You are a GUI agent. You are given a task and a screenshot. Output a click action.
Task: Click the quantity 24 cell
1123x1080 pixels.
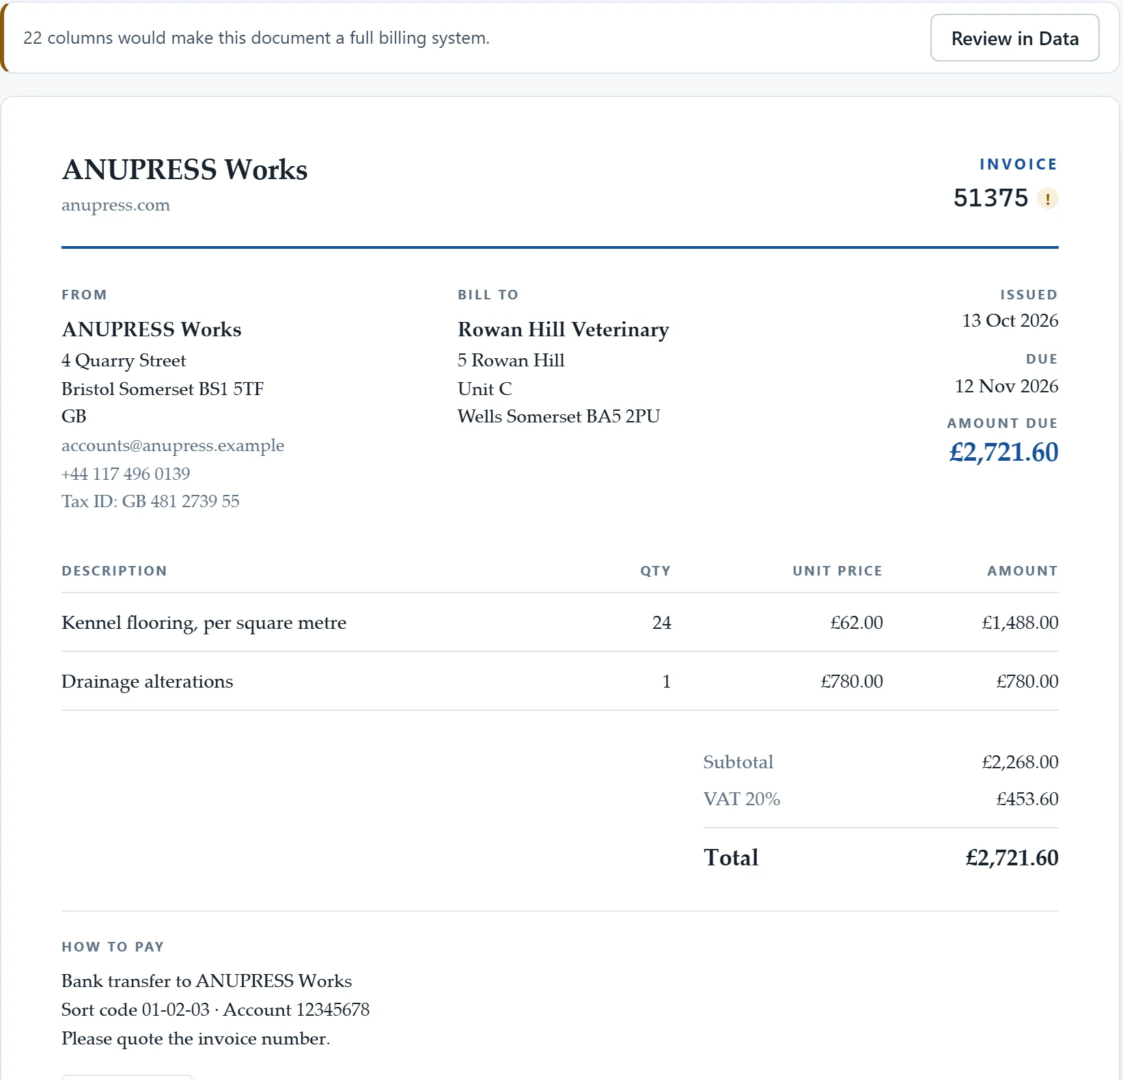pyautogui.click(x=661, y=623)
